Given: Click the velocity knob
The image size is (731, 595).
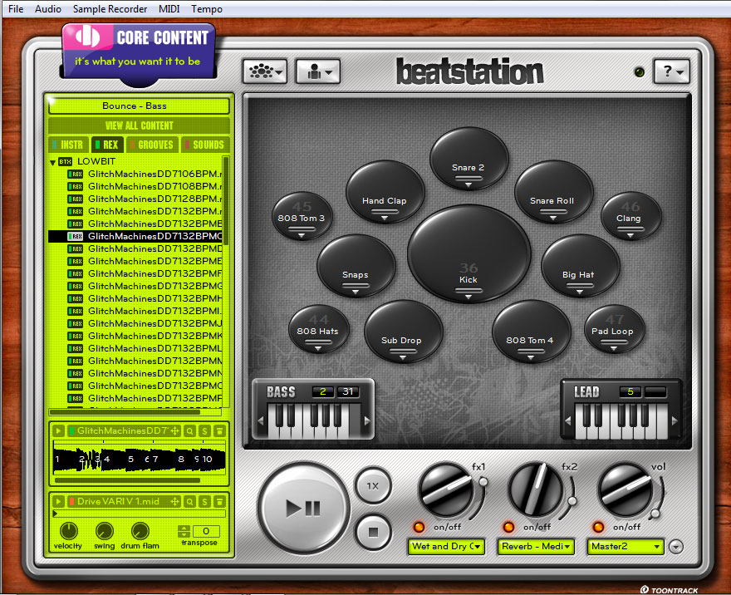Looking at the screenshot, I should tap(68, 531).
